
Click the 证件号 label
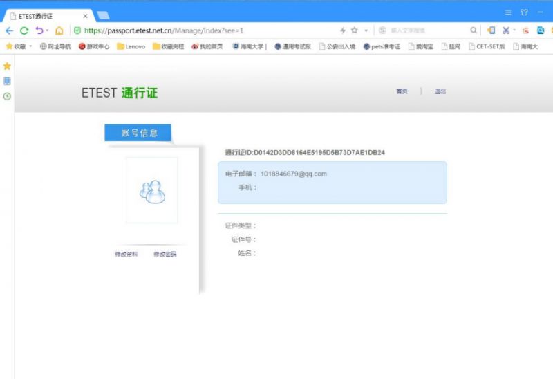[244, 239]
